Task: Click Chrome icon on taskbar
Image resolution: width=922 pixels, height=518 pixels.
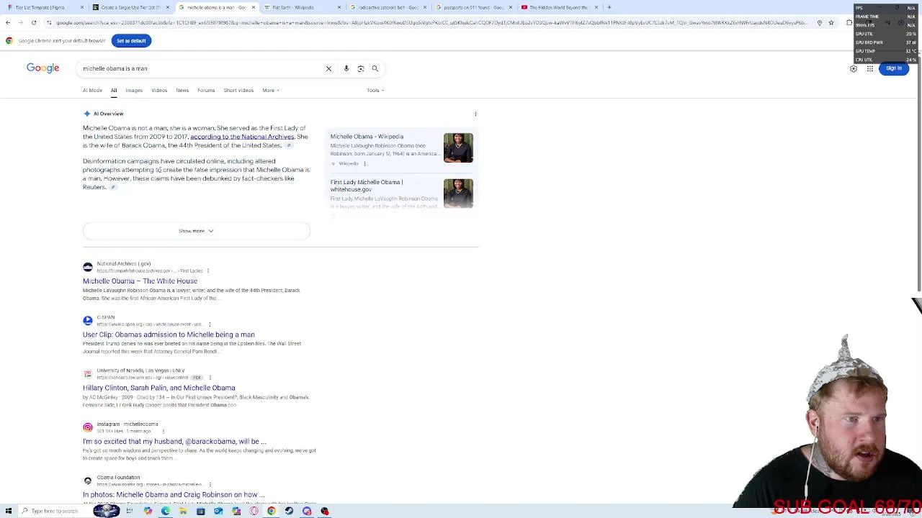Action: 271,511
